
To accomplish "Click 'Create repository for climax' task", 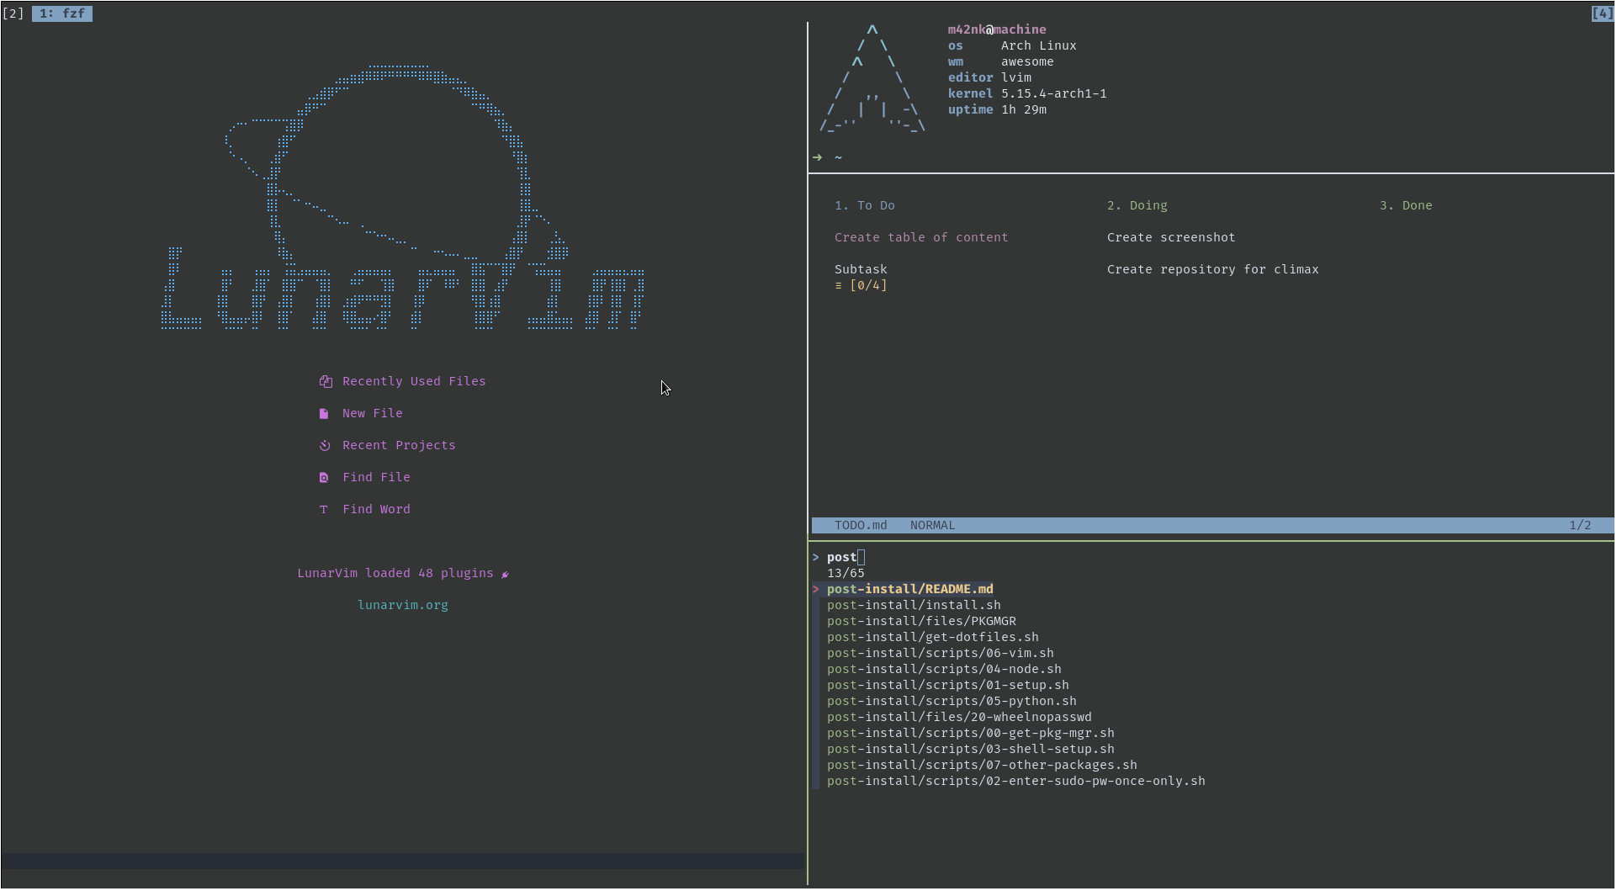I will click(x=1212, y=270).
